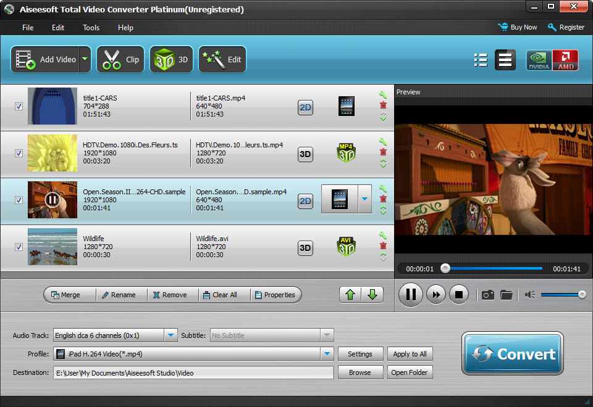Switch to the compact list view icon

(481, 60)
